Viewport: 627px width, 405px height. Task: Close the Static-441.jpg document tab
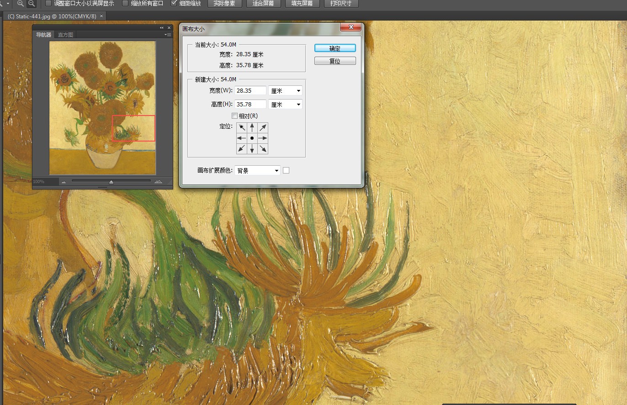click(101, 16)
